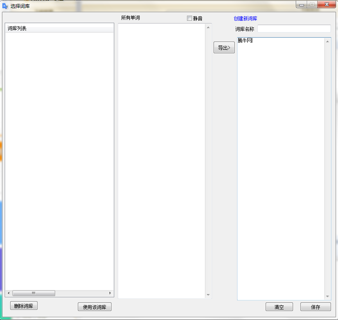Click the down arrow of the new word list scrollbar
This screenshot has height=320, width=338.
click(327, 296)
